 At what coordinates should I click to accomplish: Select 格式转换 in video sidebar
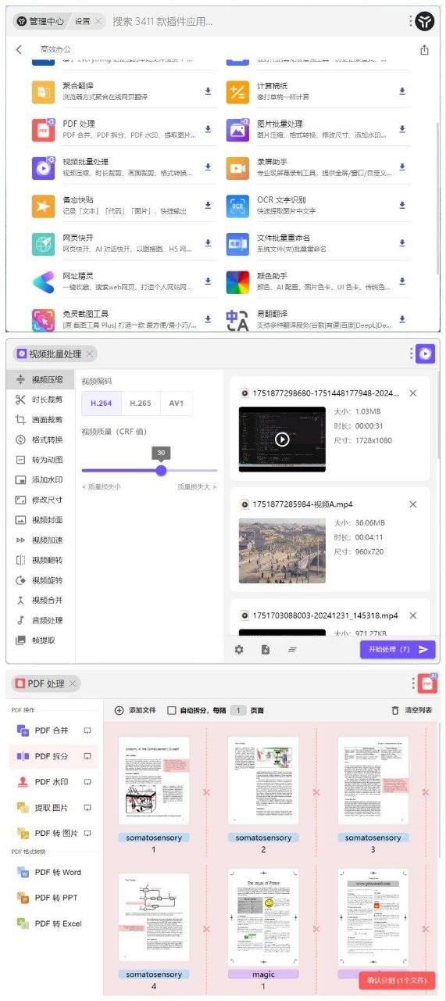[x=40, y=440]
